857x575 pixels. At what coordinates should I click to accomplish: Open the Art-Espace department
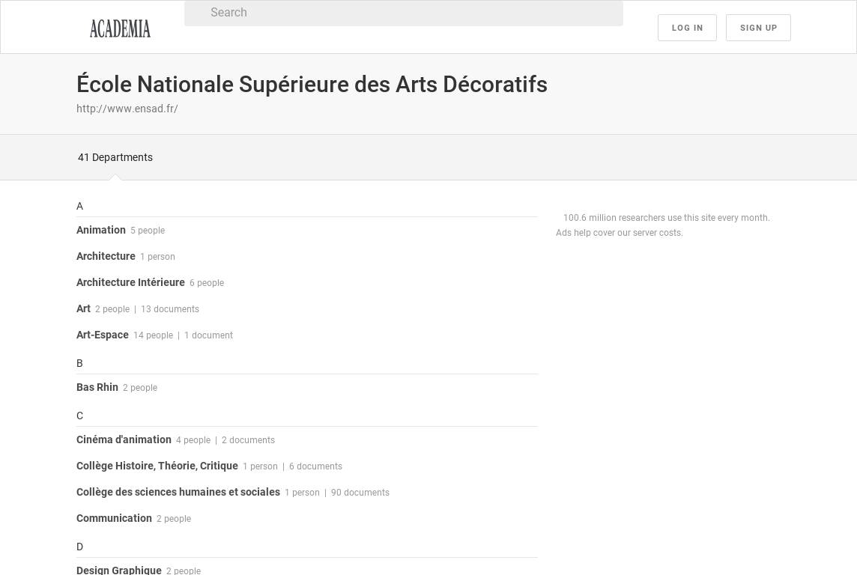(103, 335)
